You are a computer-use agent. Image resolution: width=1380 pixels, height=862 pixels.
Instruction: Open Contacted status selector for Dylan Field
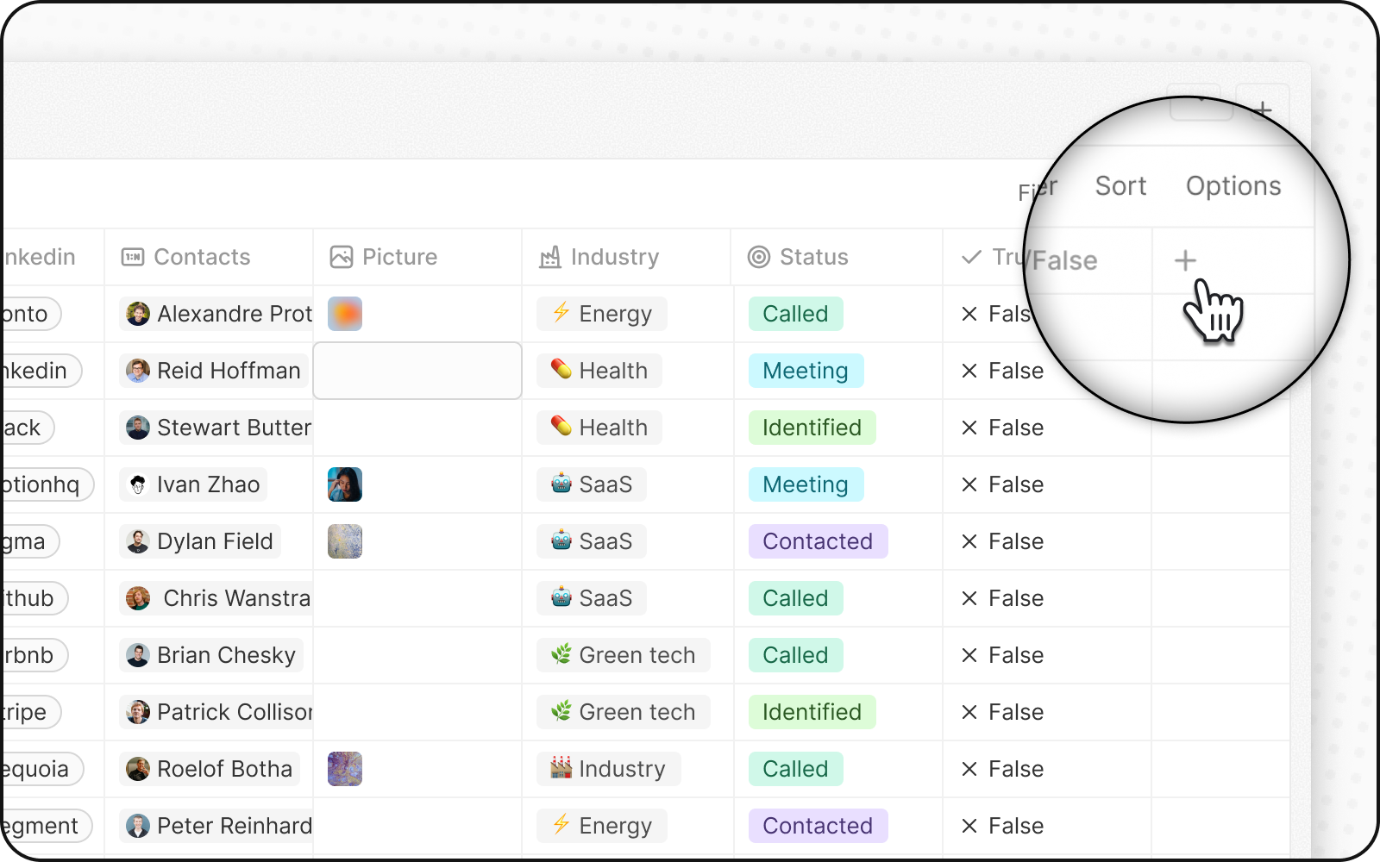[818, 541]
